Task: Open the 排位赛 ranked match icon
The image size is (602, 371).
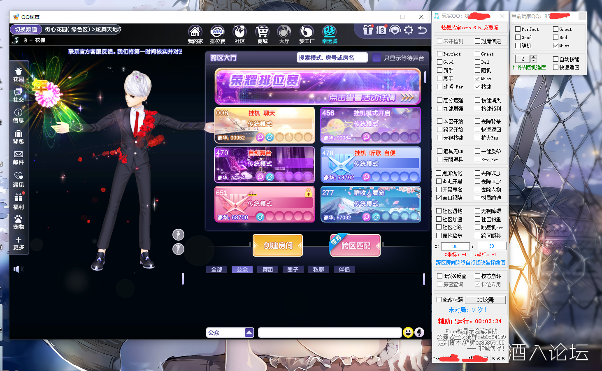Action: tap(217, 33)
